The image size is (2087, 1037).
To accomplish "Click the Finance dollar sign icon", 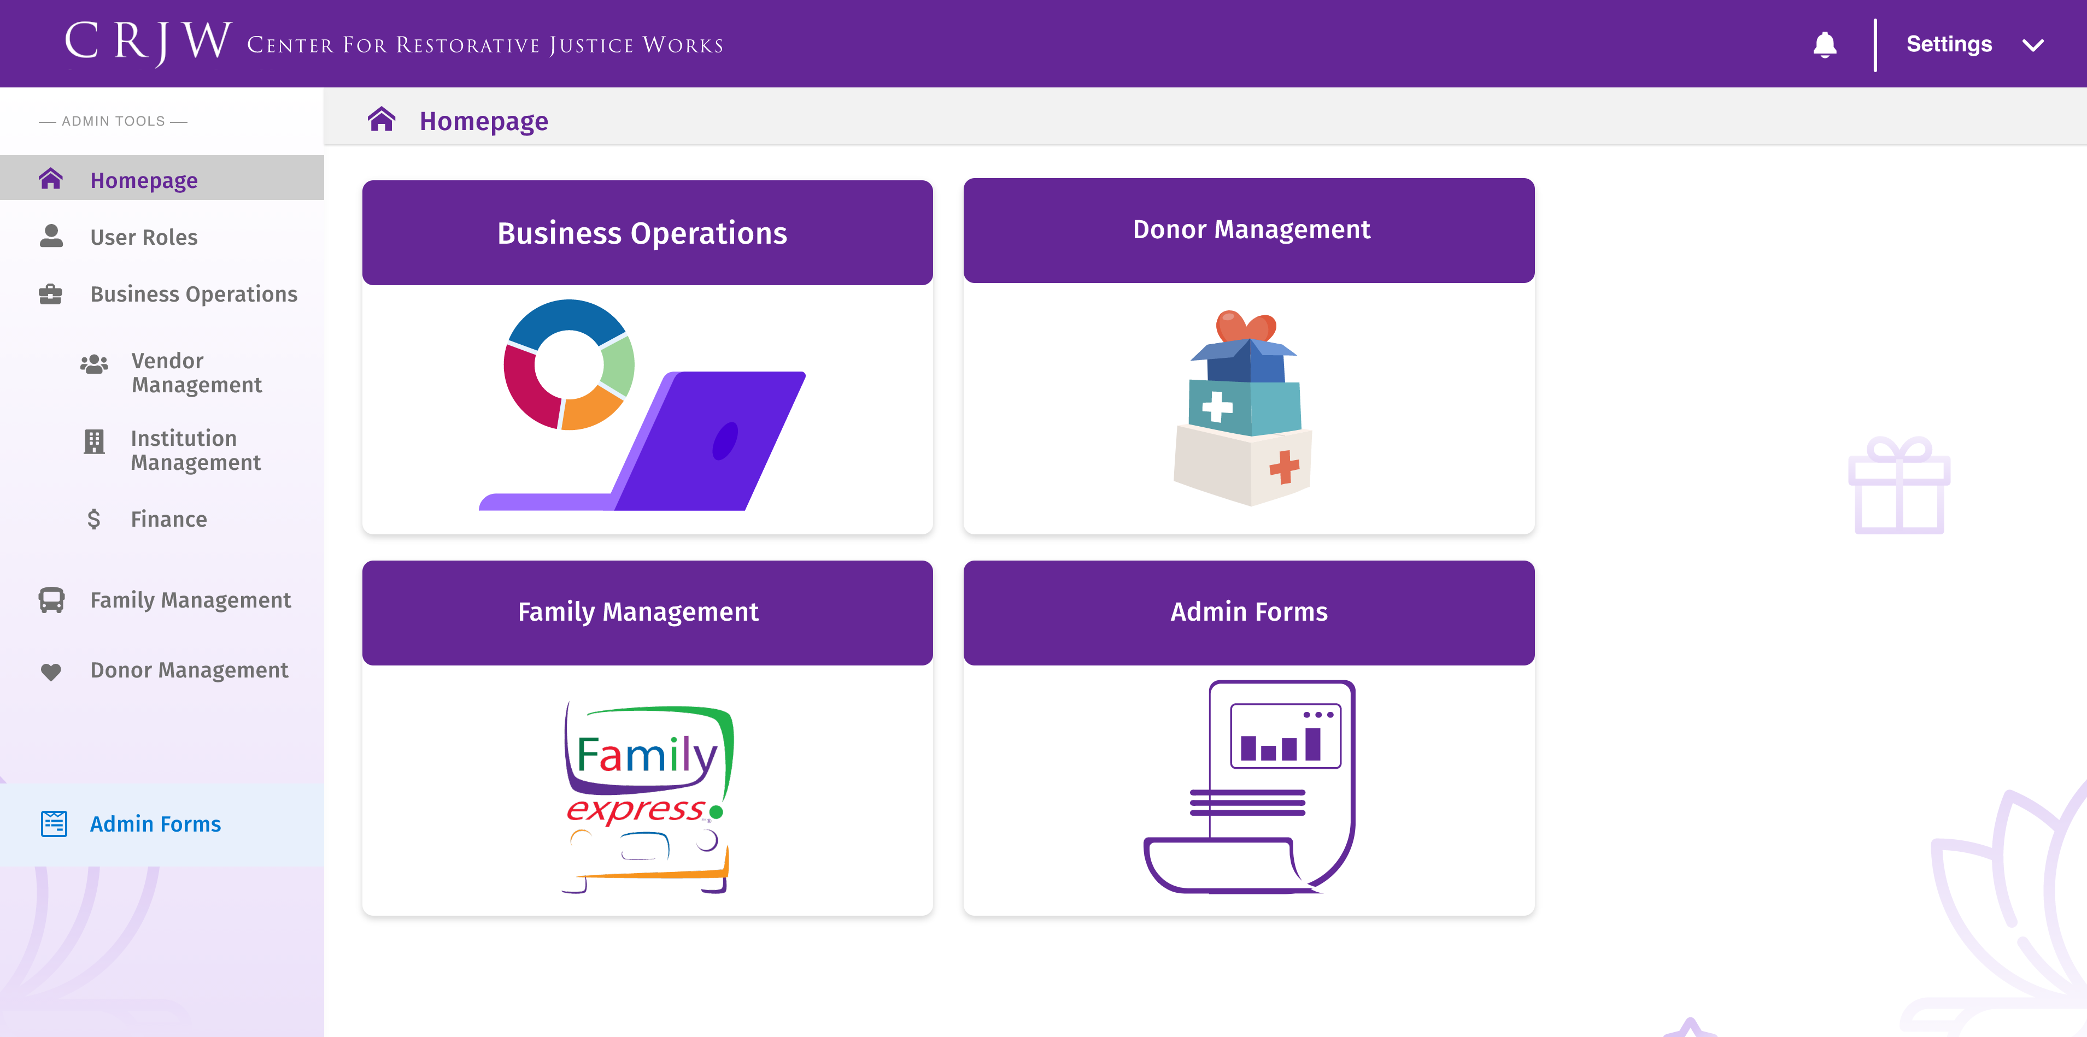I will tap(94, 519).
